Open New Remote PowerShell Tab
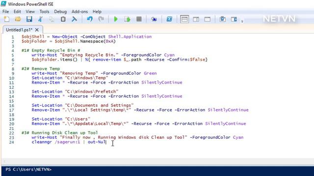This screenshot has width=314, height=176. 154,19
